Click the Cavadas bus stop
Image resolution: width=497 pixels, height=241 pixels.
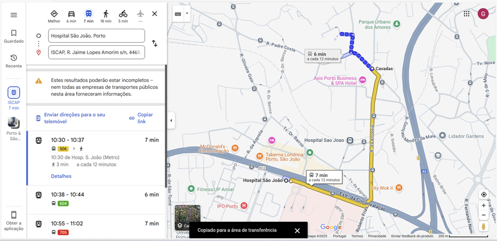(372, 69)
